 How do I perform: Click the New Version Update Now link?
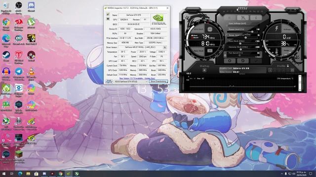click(x=137, y=78)
